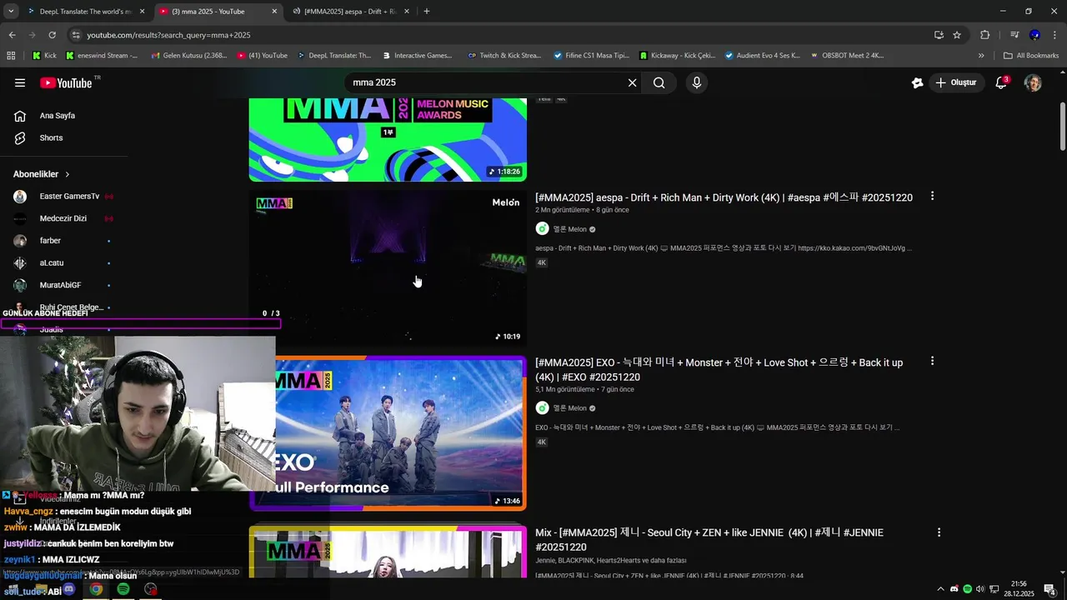Click the Chrome address bar URL
The width and height of the screenshot is (1067, 600).
click(168, 35)
